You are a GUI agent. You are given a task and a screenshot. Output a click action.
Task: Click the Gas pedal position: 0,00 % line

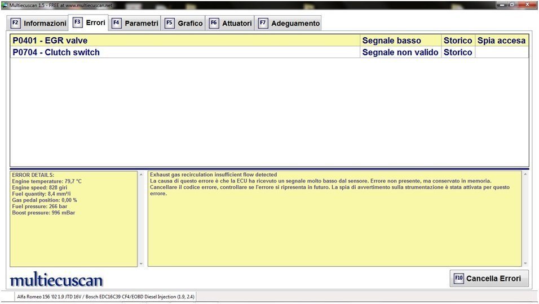click(x=45, y=200)
